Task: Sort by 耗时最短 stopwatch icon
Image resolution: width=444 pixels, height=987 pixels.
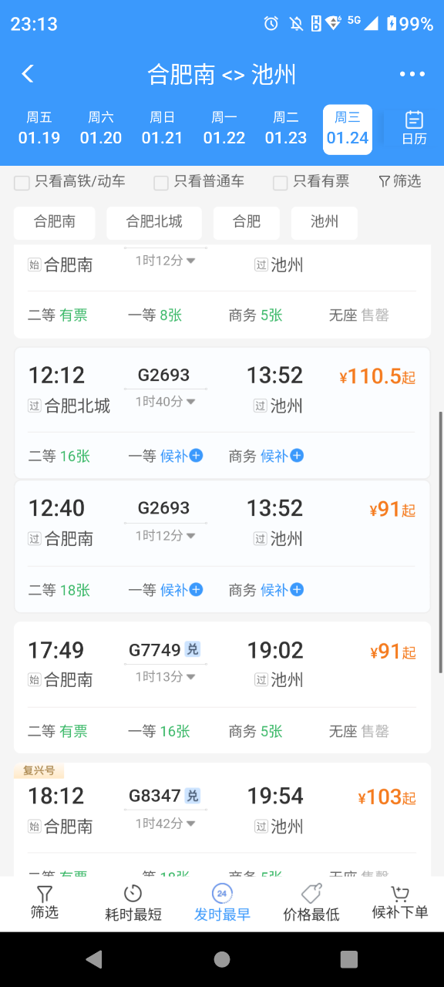Action: [x=133, y=894]
